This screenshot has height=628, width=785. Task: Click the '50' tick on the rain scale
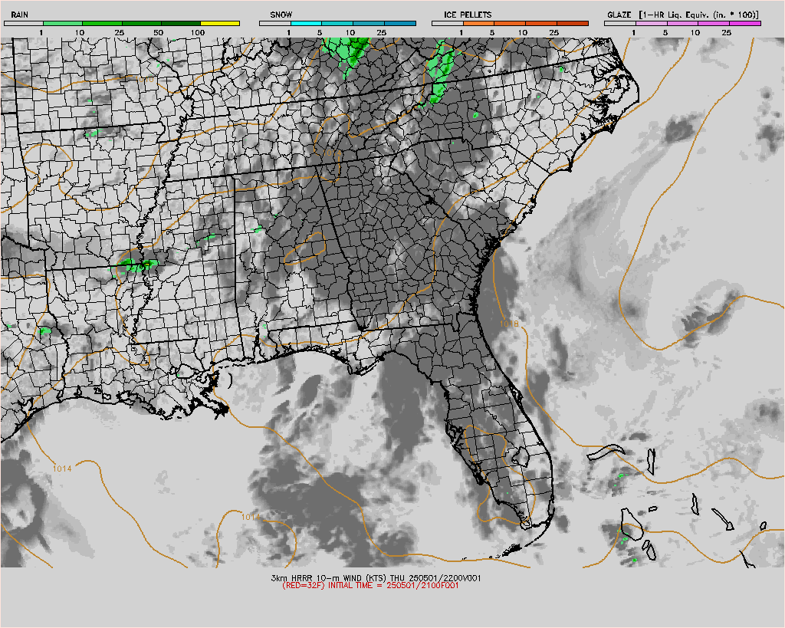click(158, 32)
